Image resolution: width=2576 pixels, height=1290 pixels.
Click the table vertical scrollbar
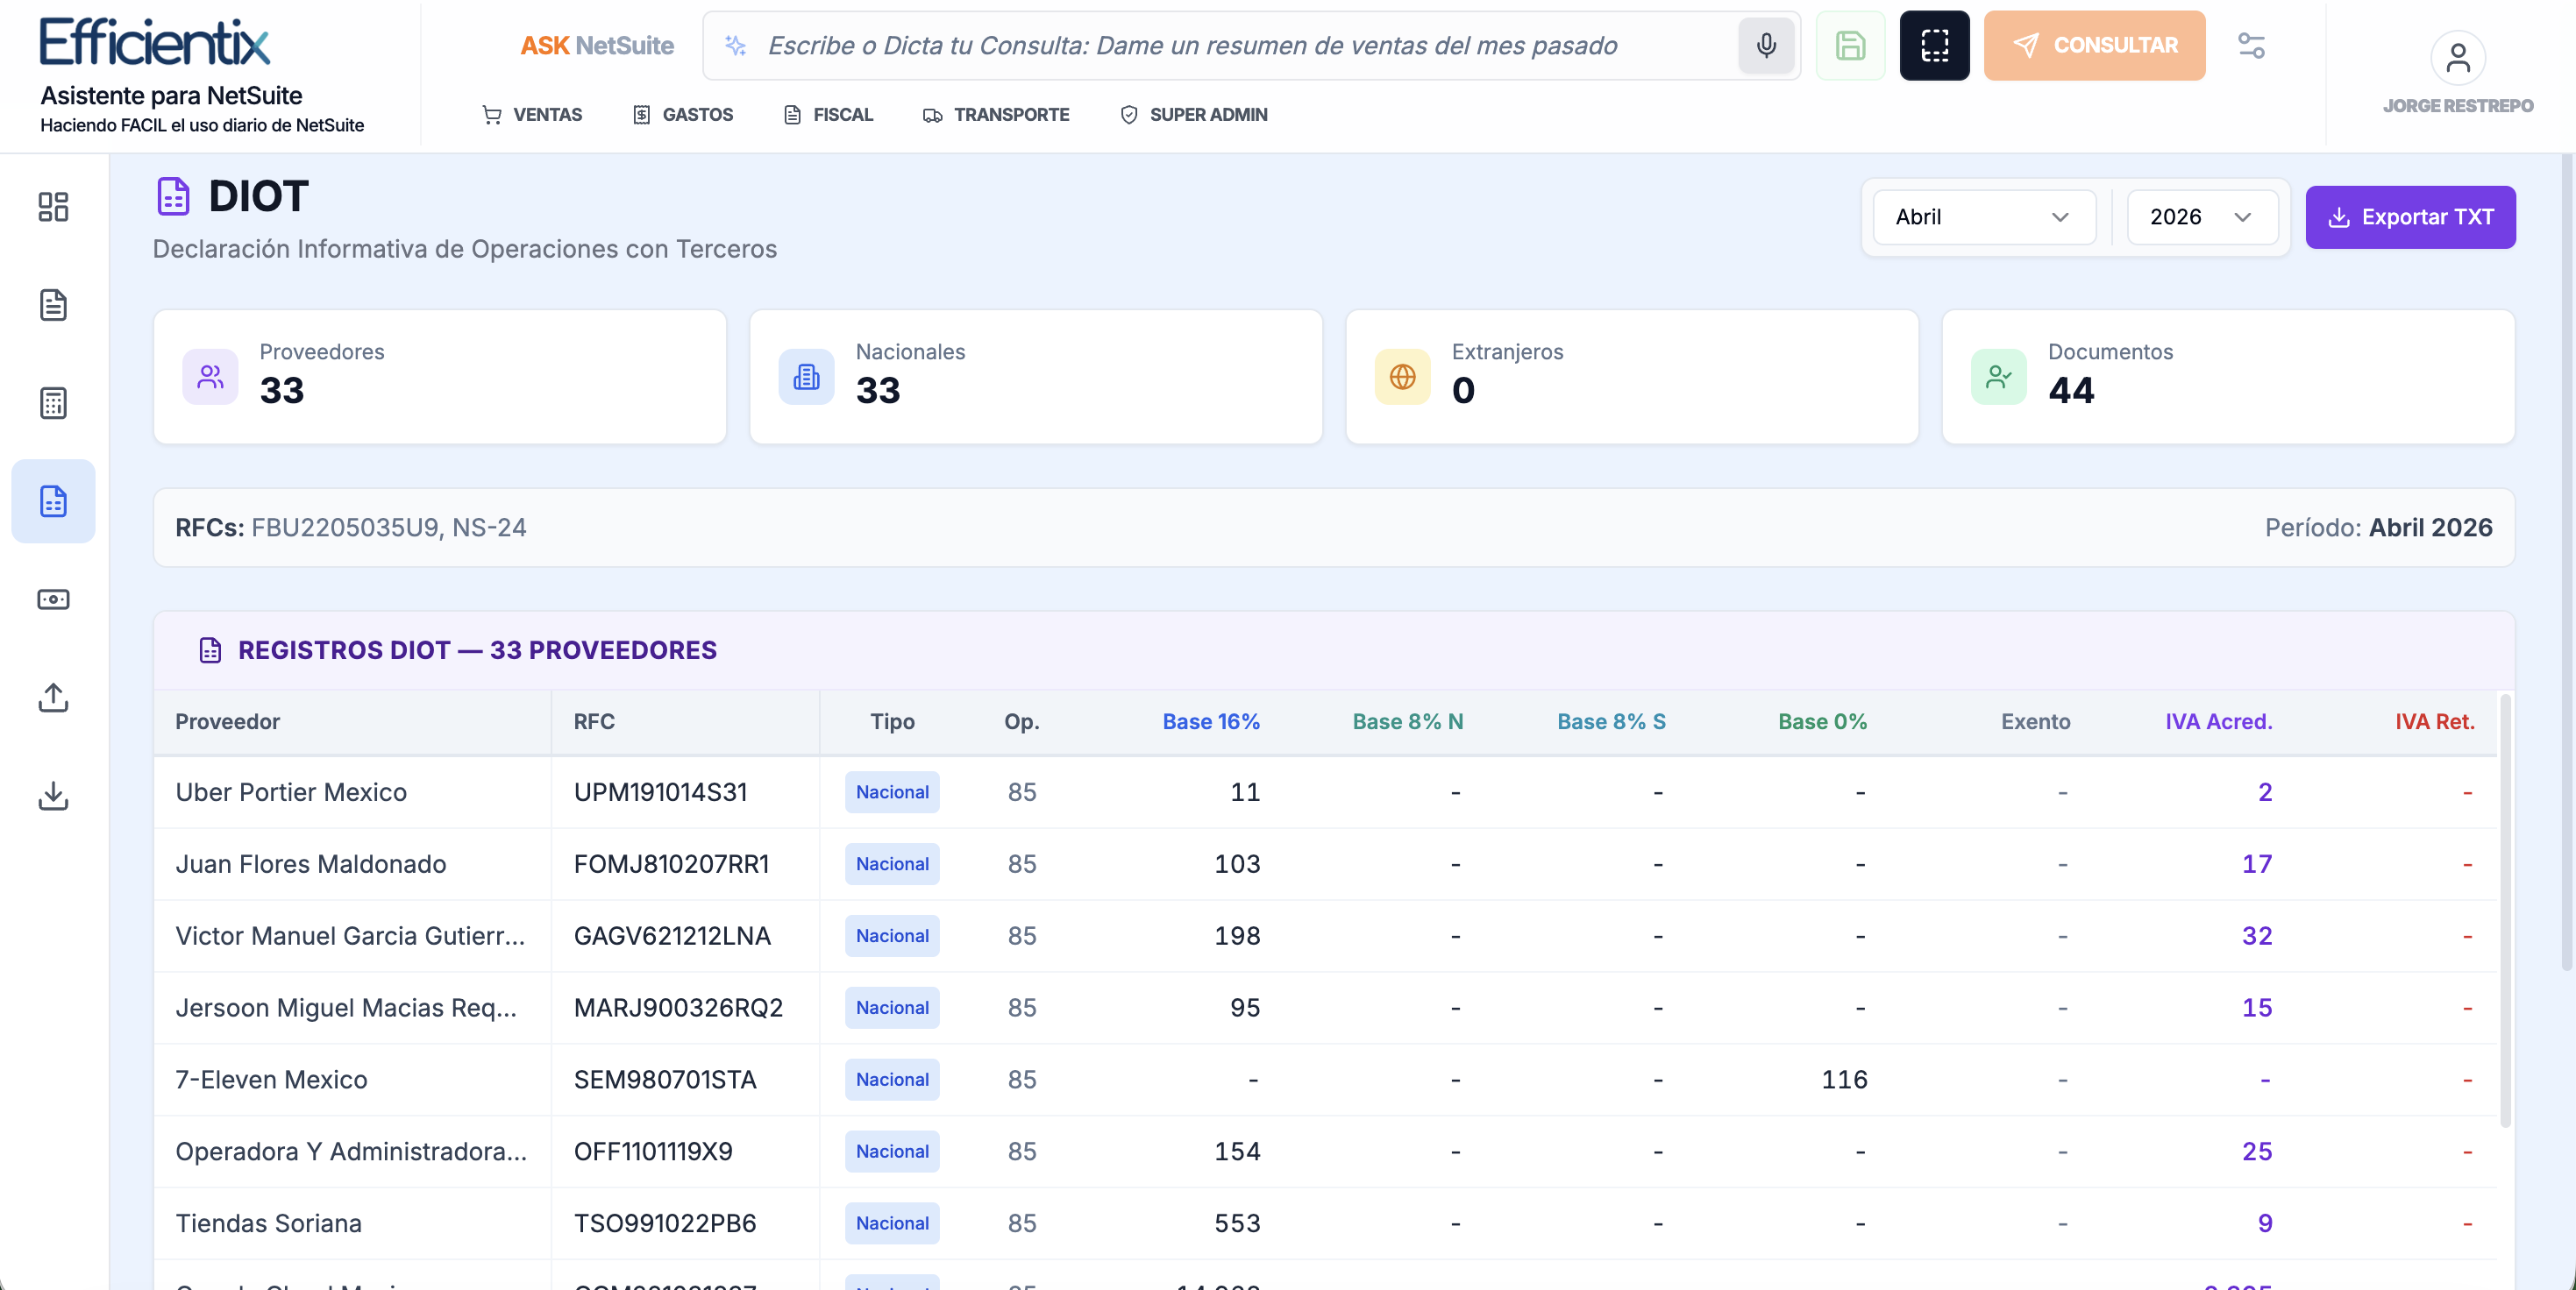point(2504,910)
